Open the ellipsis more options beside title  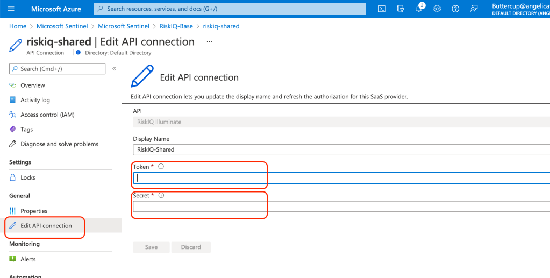point(209,41)
